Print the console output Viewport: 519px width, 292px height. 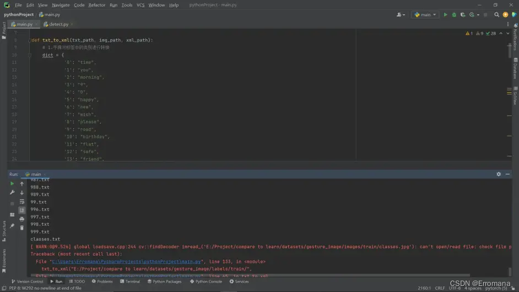coord(22,219)
